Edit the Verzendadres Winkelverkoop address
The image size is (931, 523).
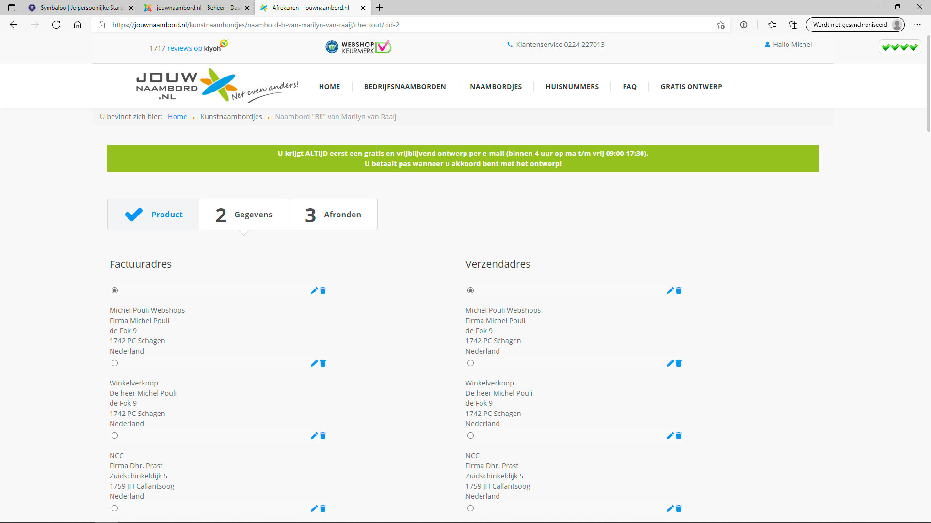pos(670,363)
